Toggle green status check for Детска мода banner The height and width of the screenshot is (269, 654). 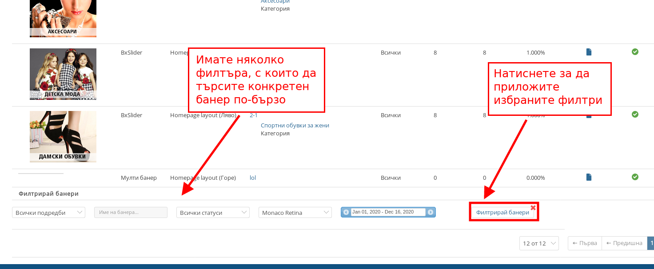[635, 52]
